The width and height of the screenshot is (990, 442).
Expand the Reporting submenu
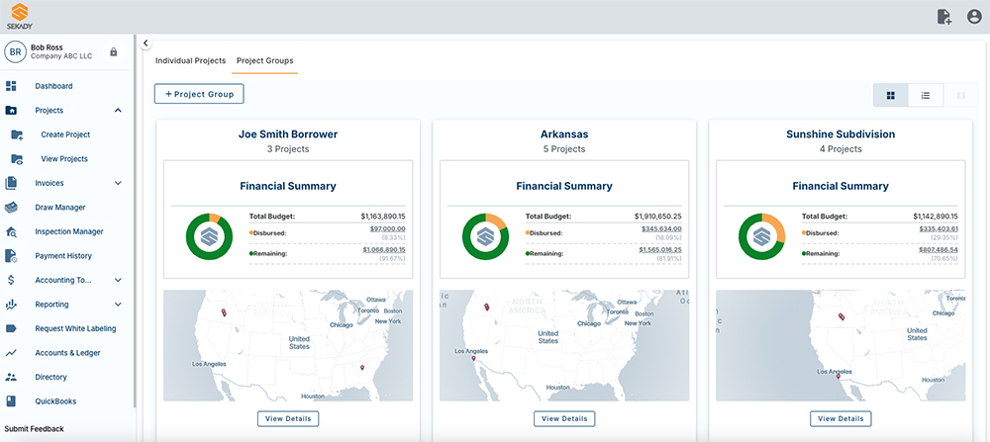point(118,305)
